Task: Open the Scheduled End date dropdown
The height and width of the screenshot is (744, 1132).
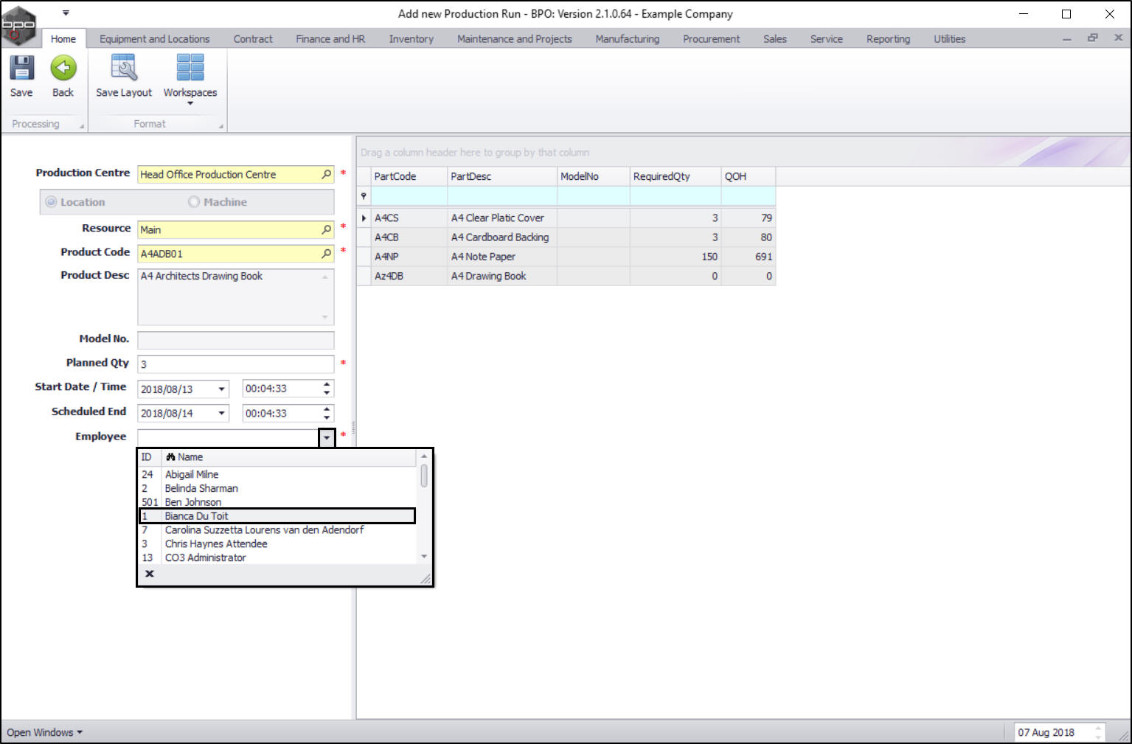Action: [x=221, y=414]
